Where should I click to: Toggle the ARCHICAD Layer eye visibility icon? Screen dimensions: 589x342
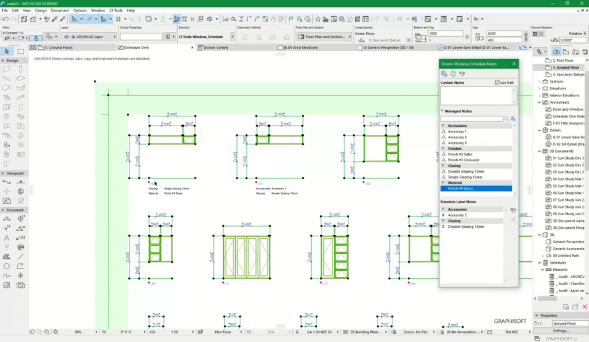pyautogui.click(x=67, y=37)
